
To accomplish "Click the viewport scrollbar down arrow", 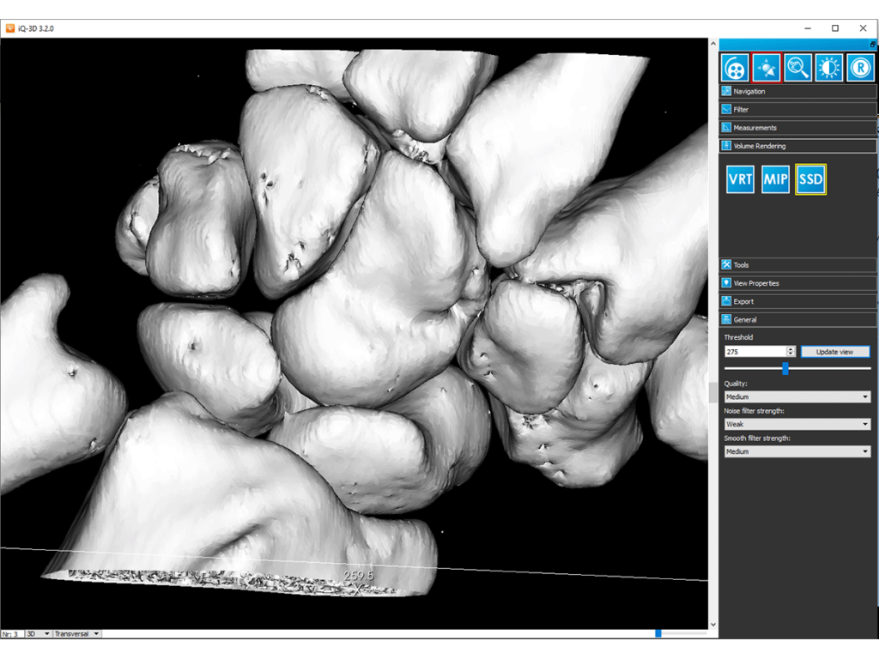I will [713, 625].
